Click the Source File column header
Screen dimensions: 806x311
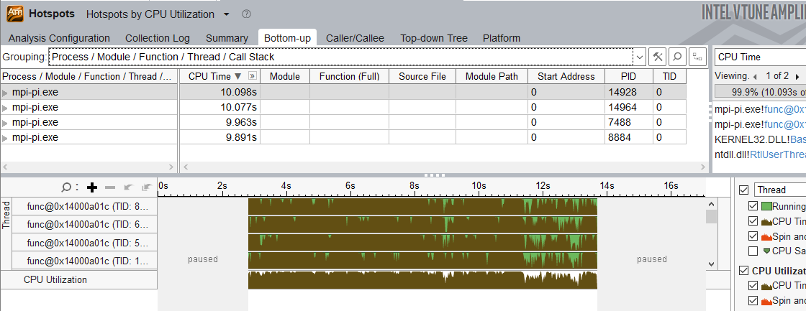tap(422, 76)
